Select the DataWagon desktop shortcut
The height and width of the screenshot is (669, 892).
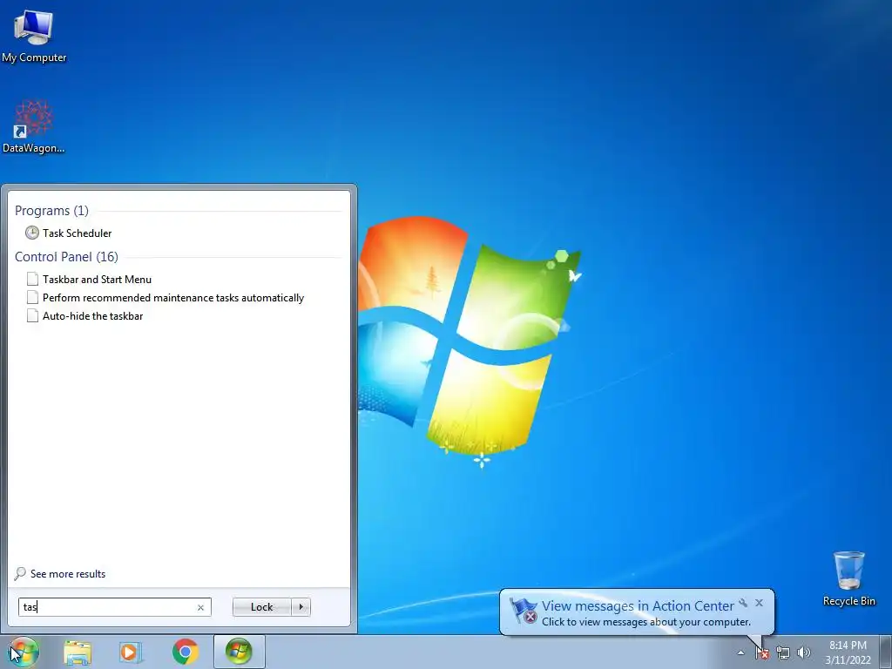click(34, 126)
